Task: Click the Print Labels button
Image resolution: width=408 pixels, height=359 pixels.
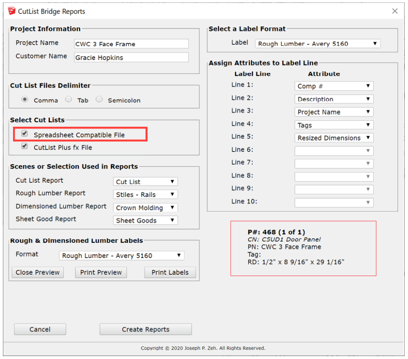Action: (170, 273)
